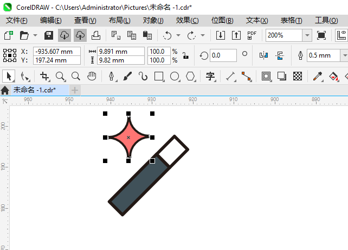The image size is (348, 250).
Task: Click the Redo arrow icon
Action: click(x=191, y=35)
